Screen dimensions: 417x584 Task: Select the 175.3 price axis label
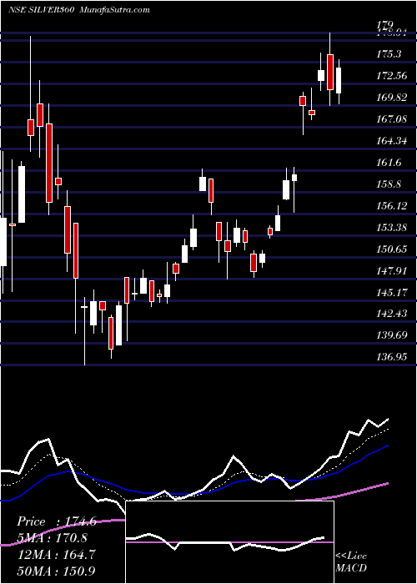click(389, 54)
